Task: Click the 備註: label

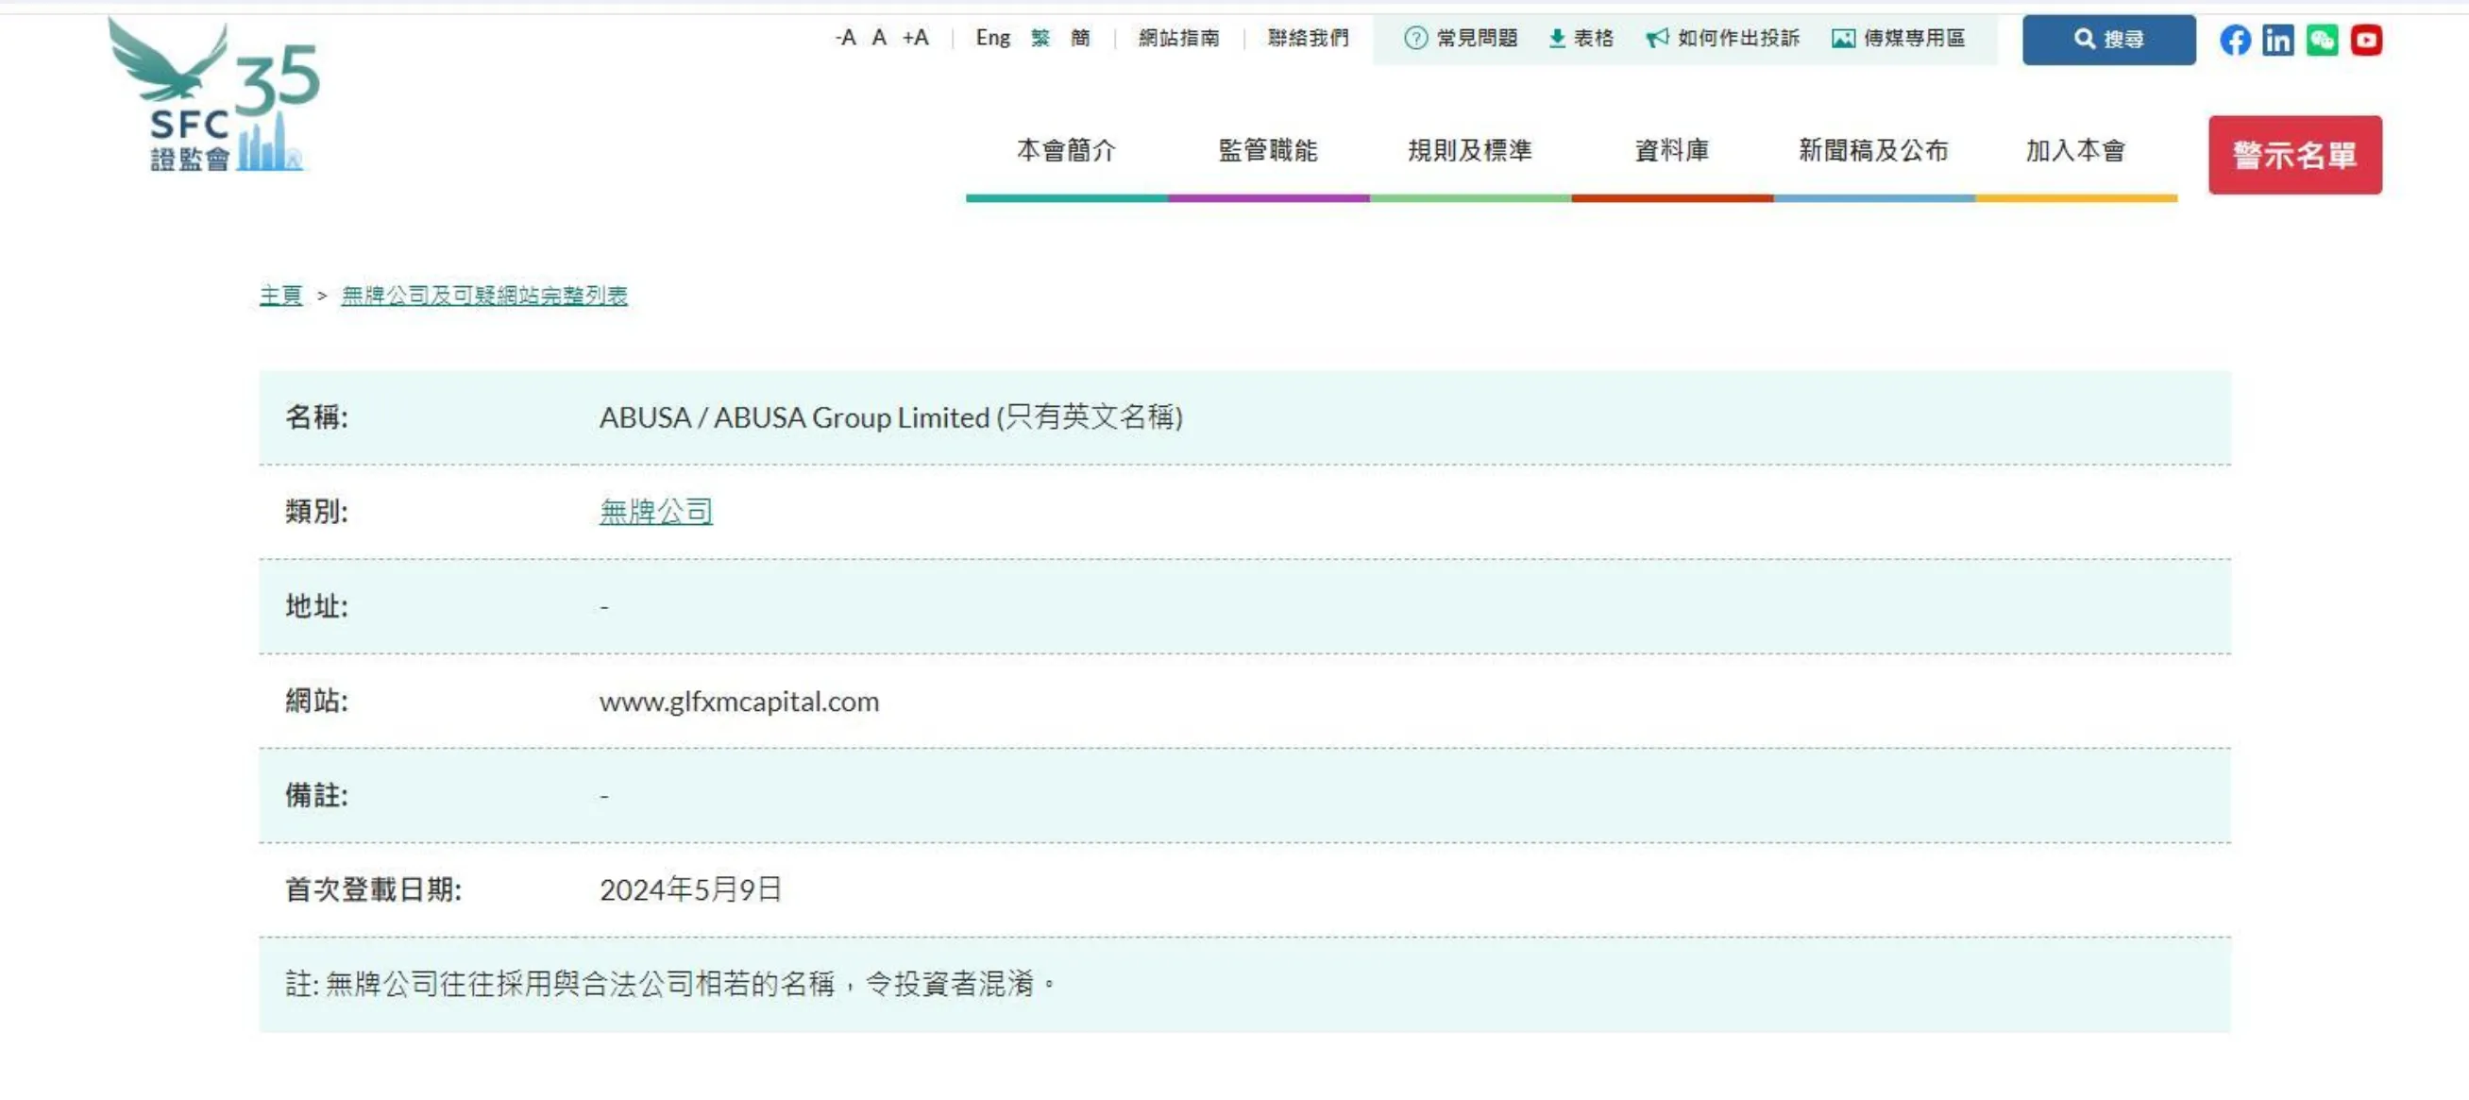Action: 316,795
